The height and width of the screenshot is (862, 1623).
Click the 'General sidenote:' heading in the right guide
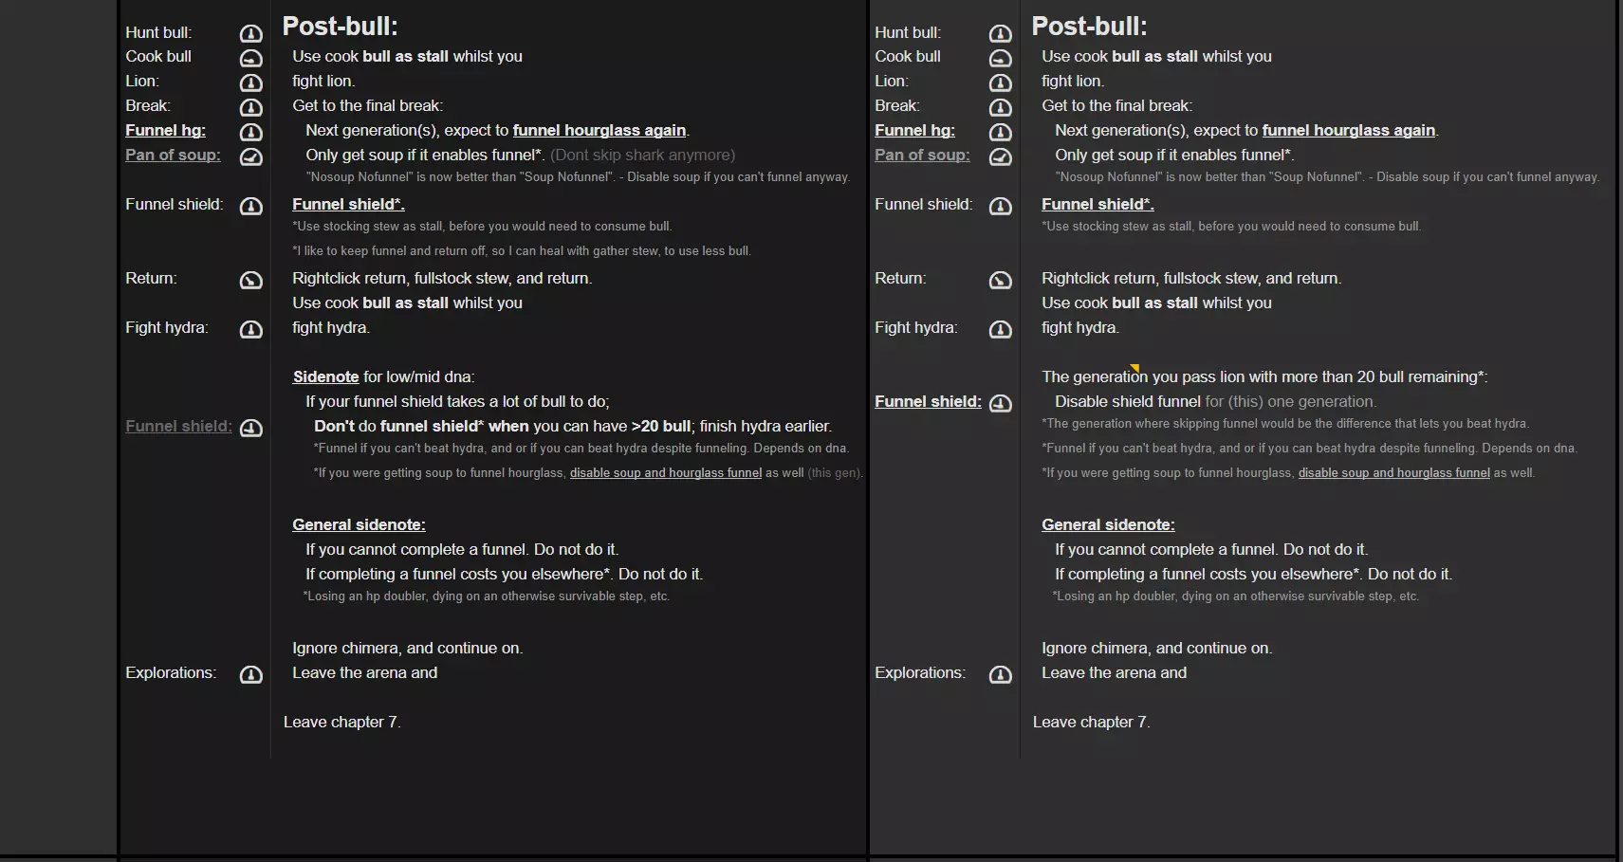(x=1107, y=525)
